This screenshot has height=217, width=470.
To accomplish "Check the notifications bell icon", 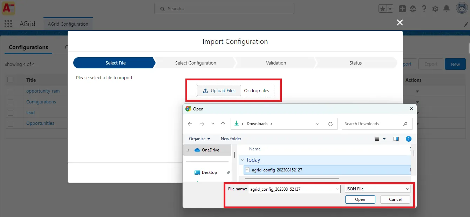I will [x=447, y=8].
